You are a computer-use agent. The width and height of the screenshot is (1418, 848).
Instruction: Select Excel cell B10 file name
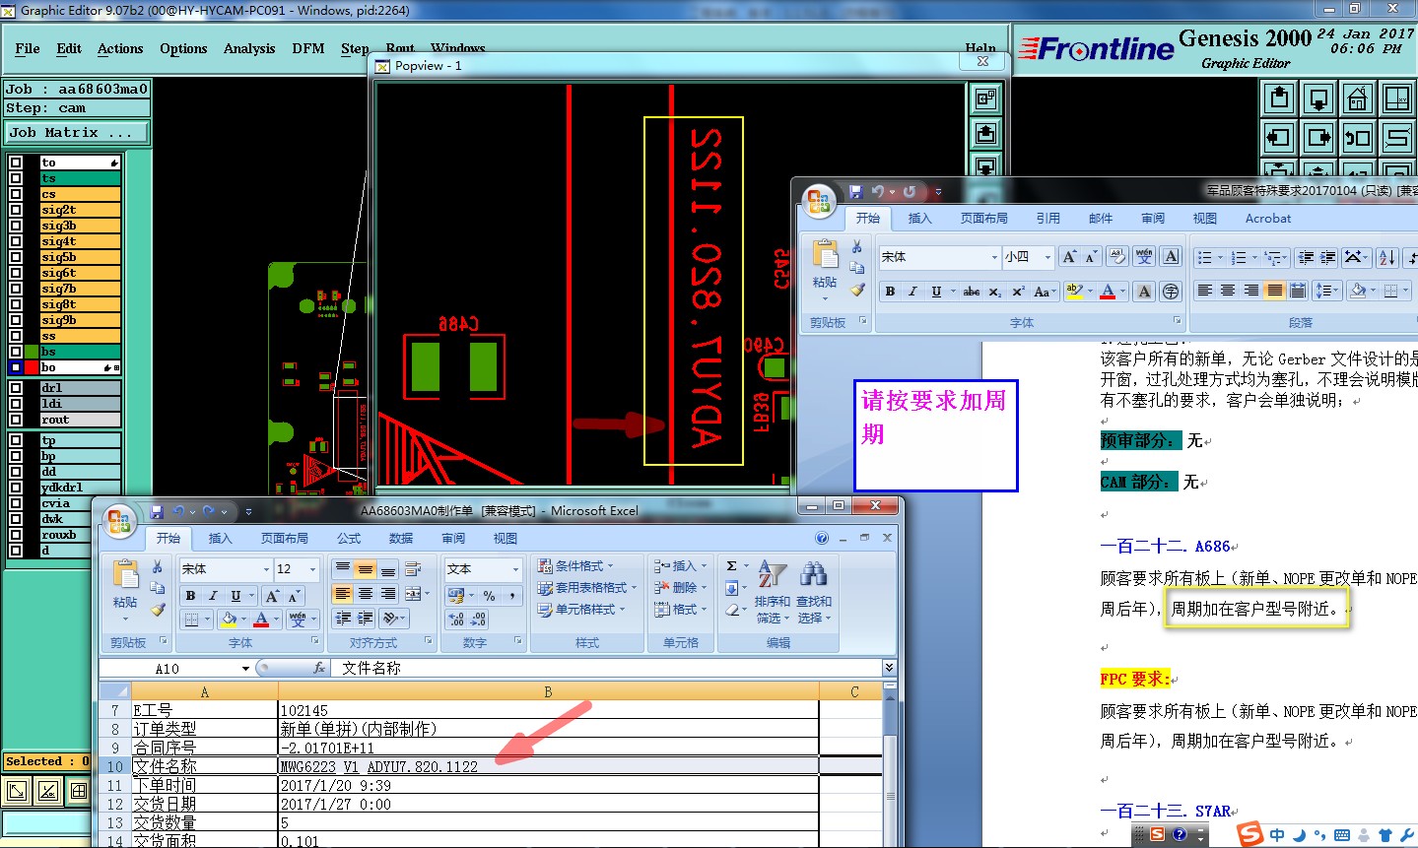click(x=549, y=766)
